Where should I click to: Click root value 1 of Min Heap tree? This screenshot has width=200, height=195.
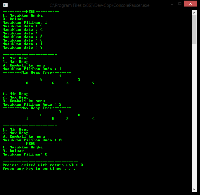pyautogui.click(x=60, y=76)
